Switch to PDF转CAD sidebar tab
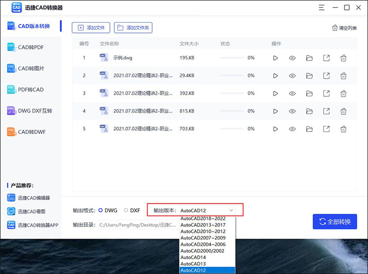 coord(31,89)
